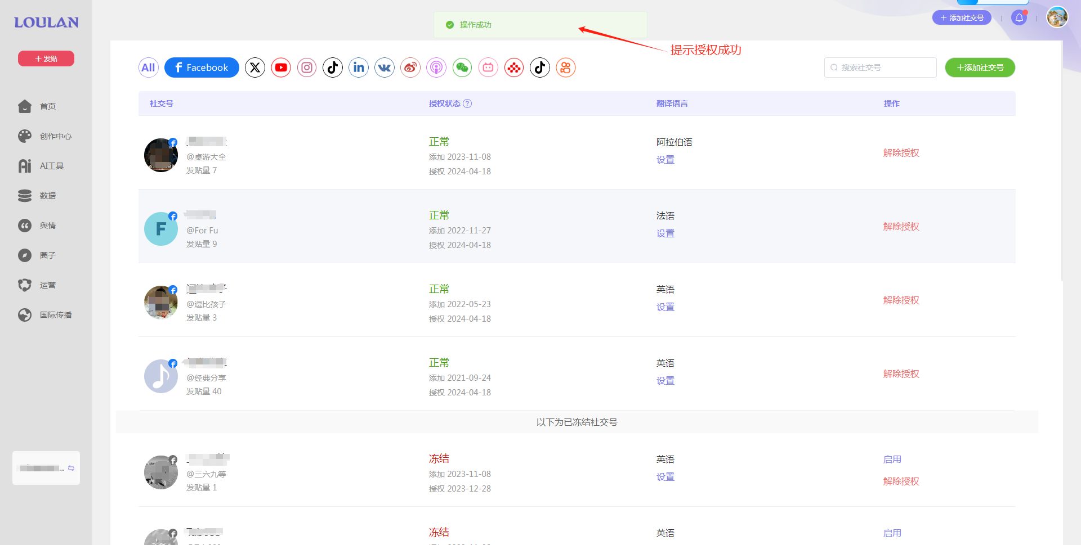Open user profile avatar menu

pyautogui.click(x=1057, y=17)
